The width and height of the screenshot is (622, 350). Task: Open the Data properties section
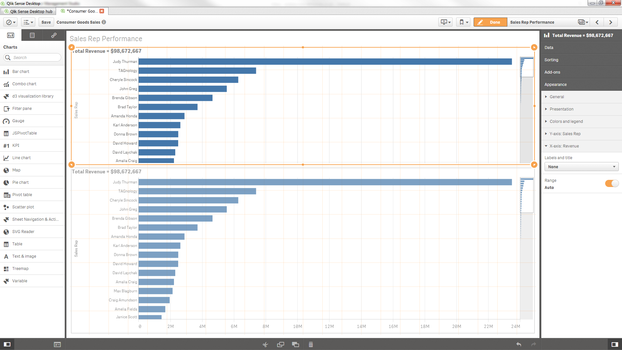pos(582,48)
